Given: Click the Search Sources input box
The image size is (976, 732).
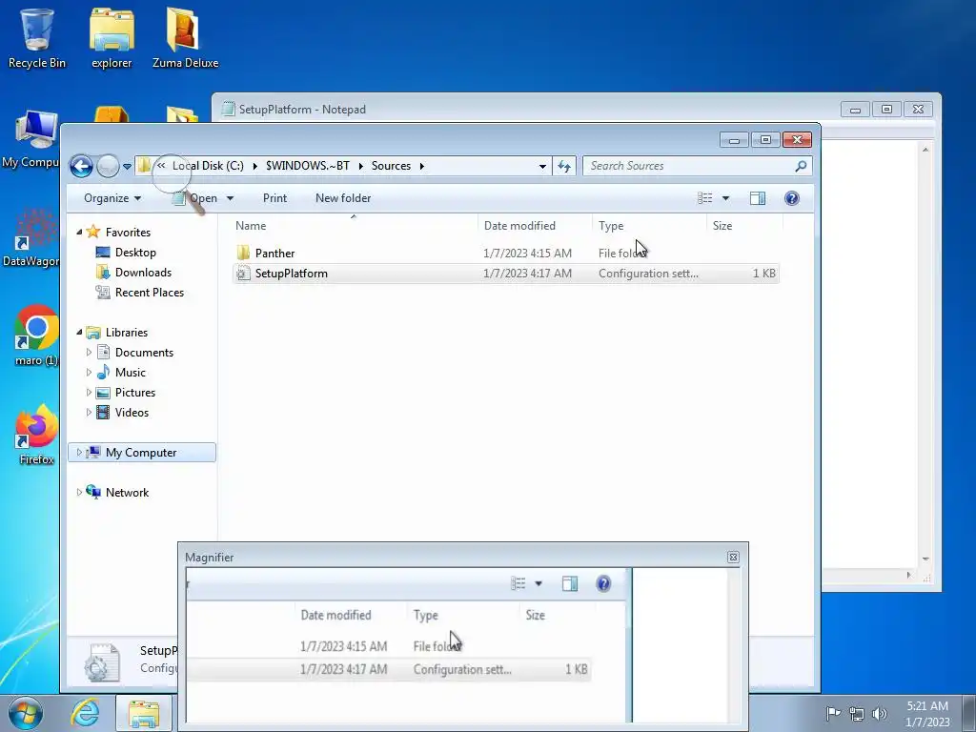Looking at the screenshot, I should [x=691, y=166].
